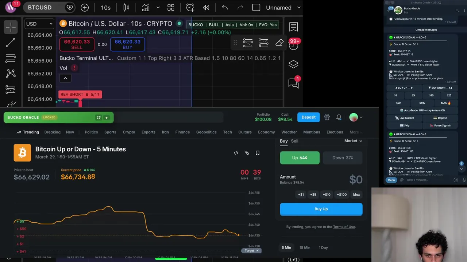Open the watchlist panel icon
Image resolution: width=467 pixels, height=262 pixels.
click(293, 27)
